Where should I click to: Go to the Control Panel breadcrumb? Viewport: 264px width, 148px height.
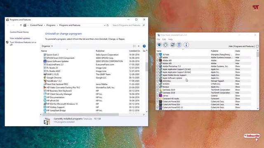pos(36,25)
